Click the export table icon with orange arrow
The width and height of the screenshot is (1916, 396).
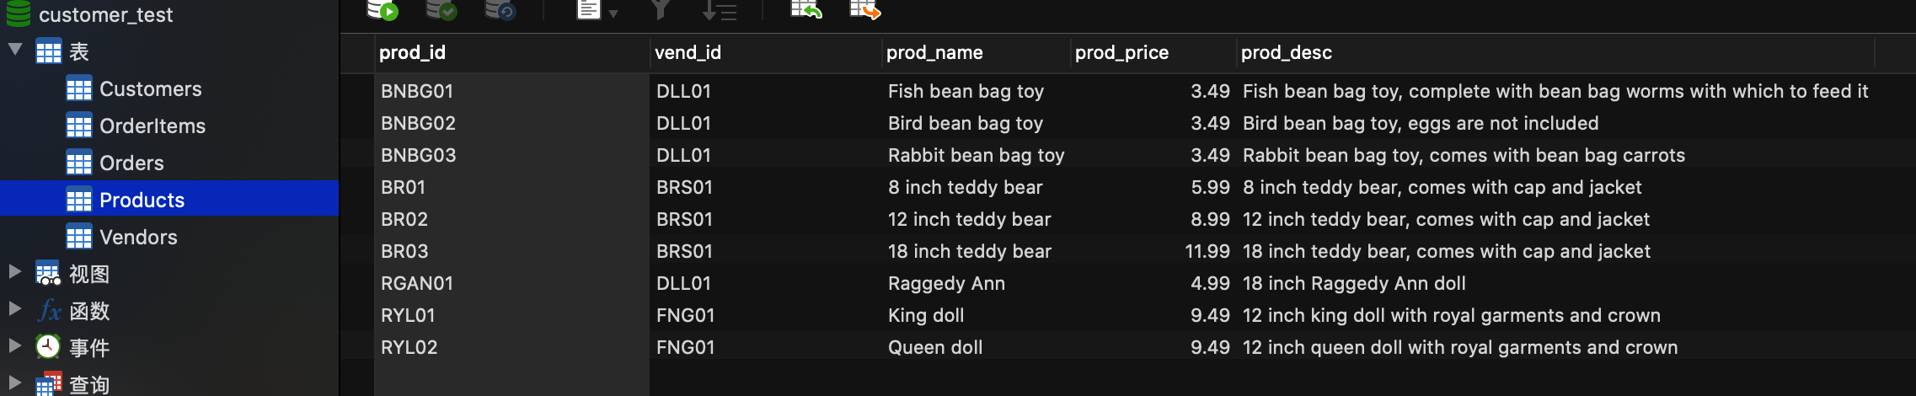click(864, 9)
